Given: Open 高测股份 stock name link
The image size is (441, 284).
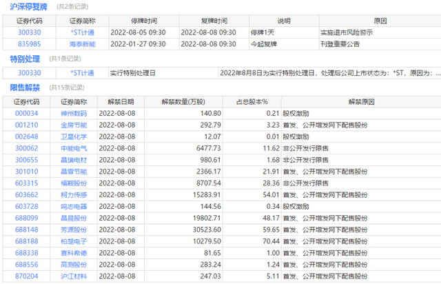Looking at the screenshot, I should point(74,265).
